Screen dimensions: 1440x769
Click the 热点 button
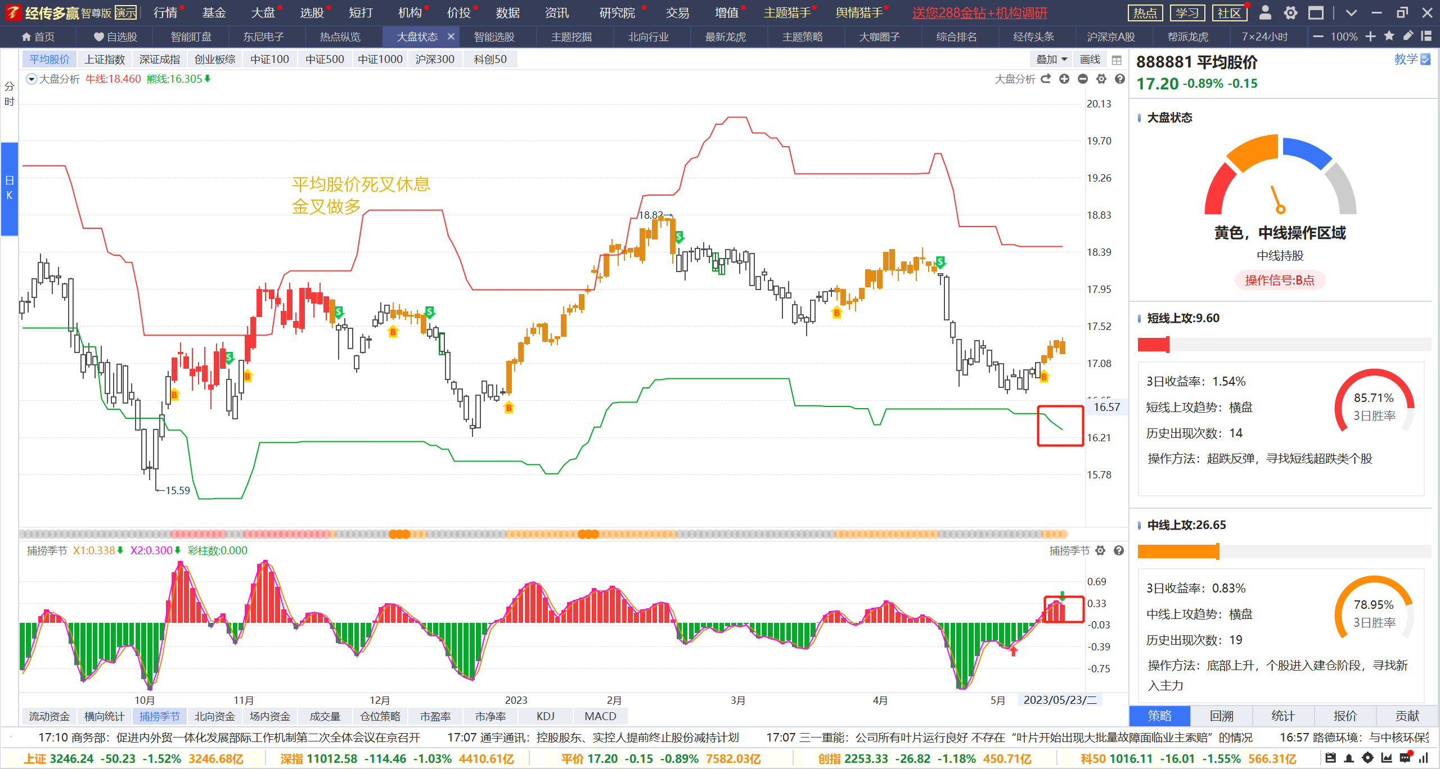pos(1145,12)
